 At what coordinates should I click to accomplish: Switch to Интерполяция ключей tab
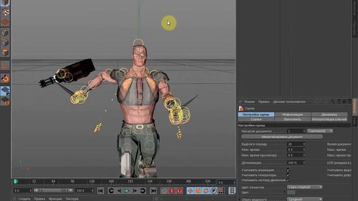pyautogui.click(x=329, y=119)
